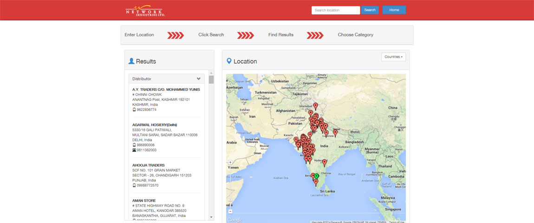The image size is (534, 223).
Task: Click the Google logo on the map
Action: point(235,220)
